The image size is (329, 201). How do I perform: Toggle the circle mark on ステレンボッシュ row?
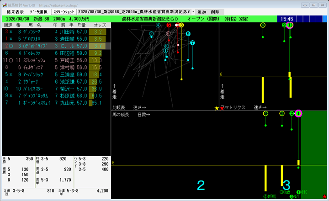(x=11, y=60)
